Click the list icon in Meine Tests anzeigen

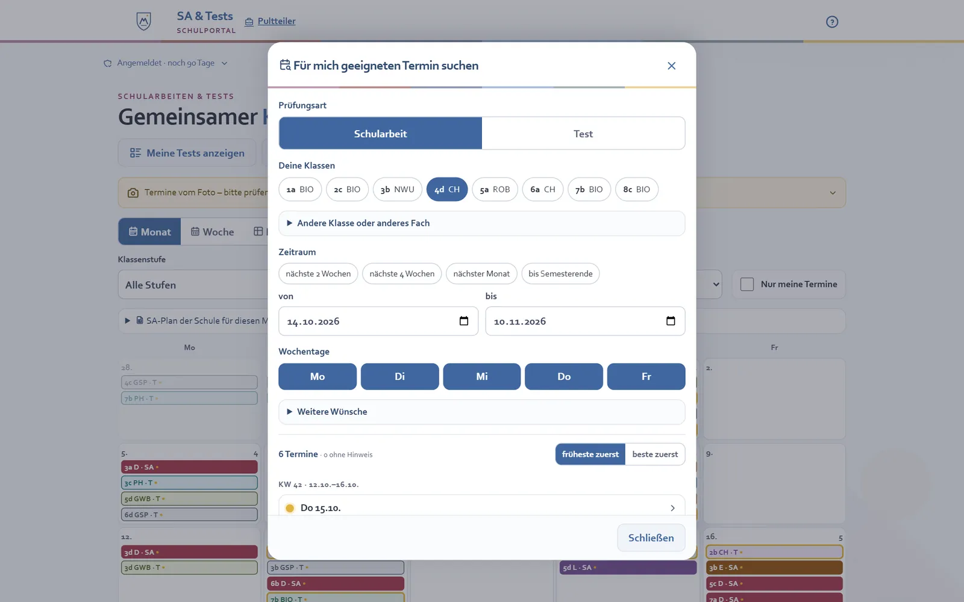136,153
